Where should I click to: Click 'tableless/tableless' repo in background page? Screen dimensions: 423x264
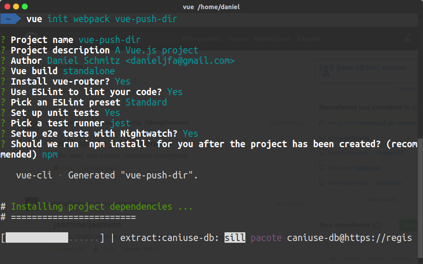(354, 168)
